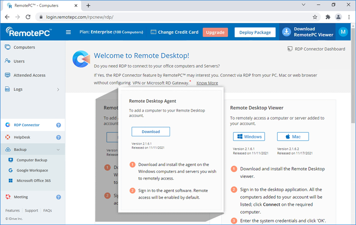Screen dimensions: 356x225
Task: Bookmark this page with star icon
Action: 315,17
